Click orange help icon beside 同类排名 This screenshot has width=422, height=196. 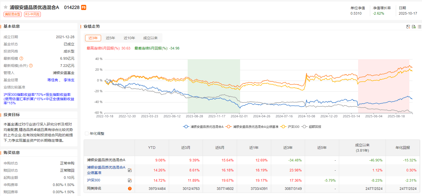[x=130, y=189]
